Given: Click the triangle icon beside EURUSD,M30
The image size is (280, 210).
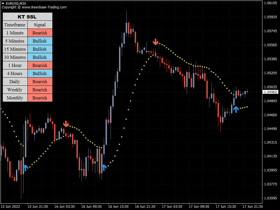Looking at the screenshot, I should tap(3, 3).
